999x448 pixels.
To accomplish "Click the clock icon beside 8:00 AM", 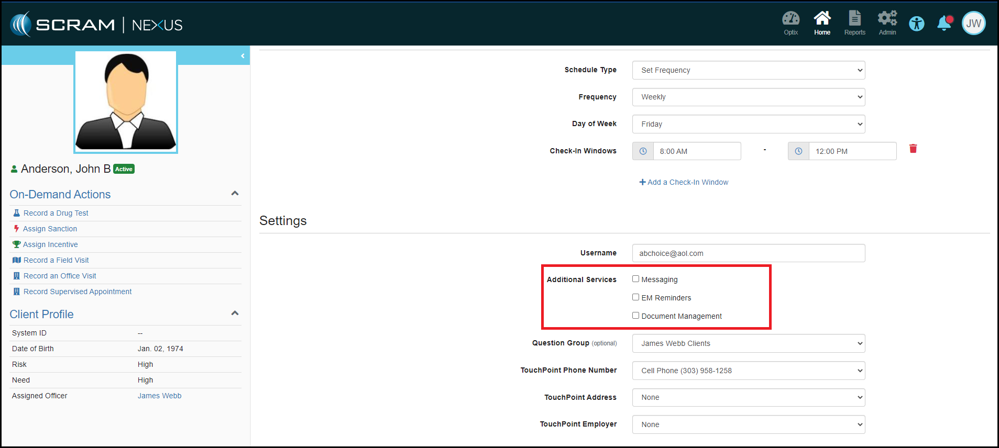I will 643,151.
